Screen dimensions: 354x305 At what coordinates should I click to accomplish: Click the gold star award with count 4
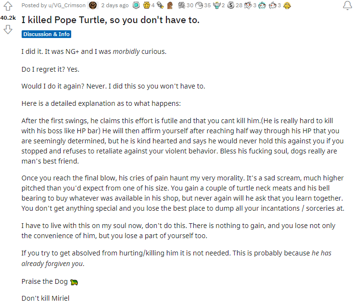click(147, 5)
